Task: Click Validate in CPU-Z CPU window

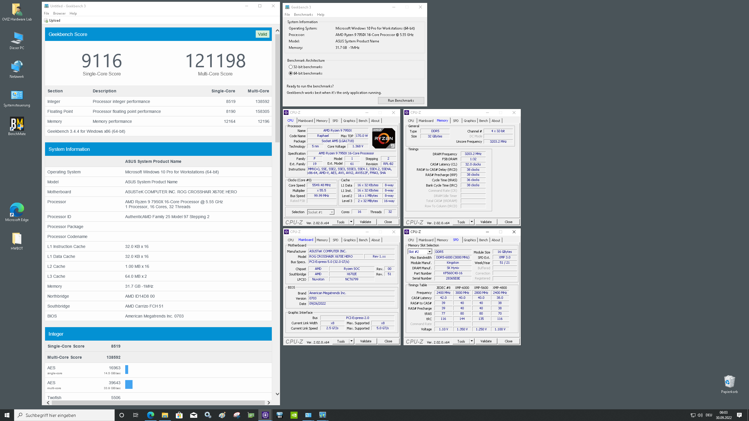Action: pos(365,222)
